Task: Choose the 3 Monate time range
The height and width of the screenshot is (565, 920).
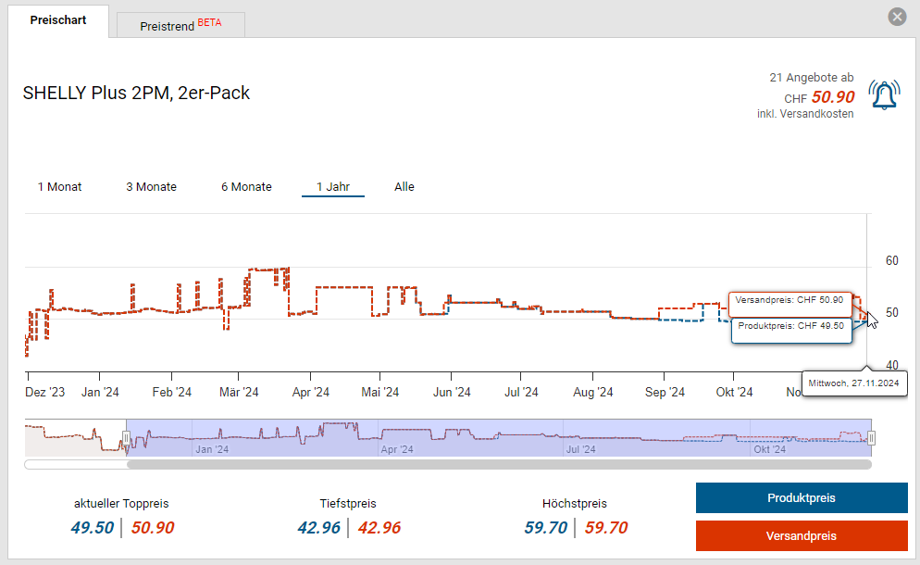Action: [x=151, y=187]
